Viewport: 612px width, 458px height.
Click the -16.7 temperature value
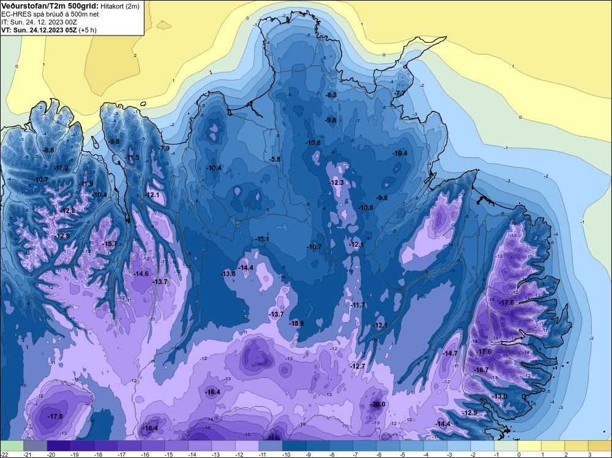click(x=481, y=370)
